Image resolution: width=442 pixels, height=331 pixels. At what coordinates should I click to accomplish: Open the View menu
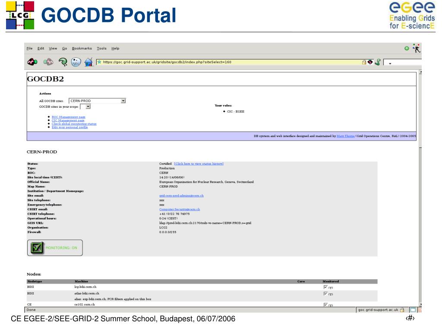53,48
